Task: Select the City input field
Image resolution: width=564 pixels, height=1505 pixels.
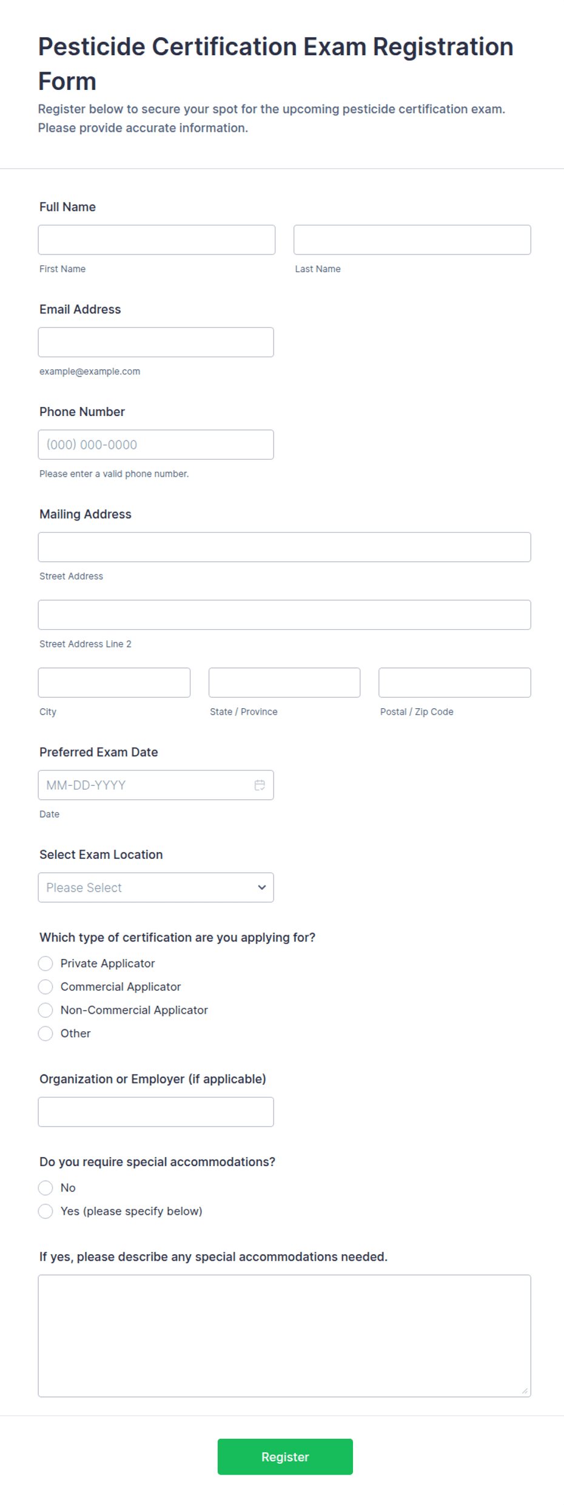Action: point(114,683)
